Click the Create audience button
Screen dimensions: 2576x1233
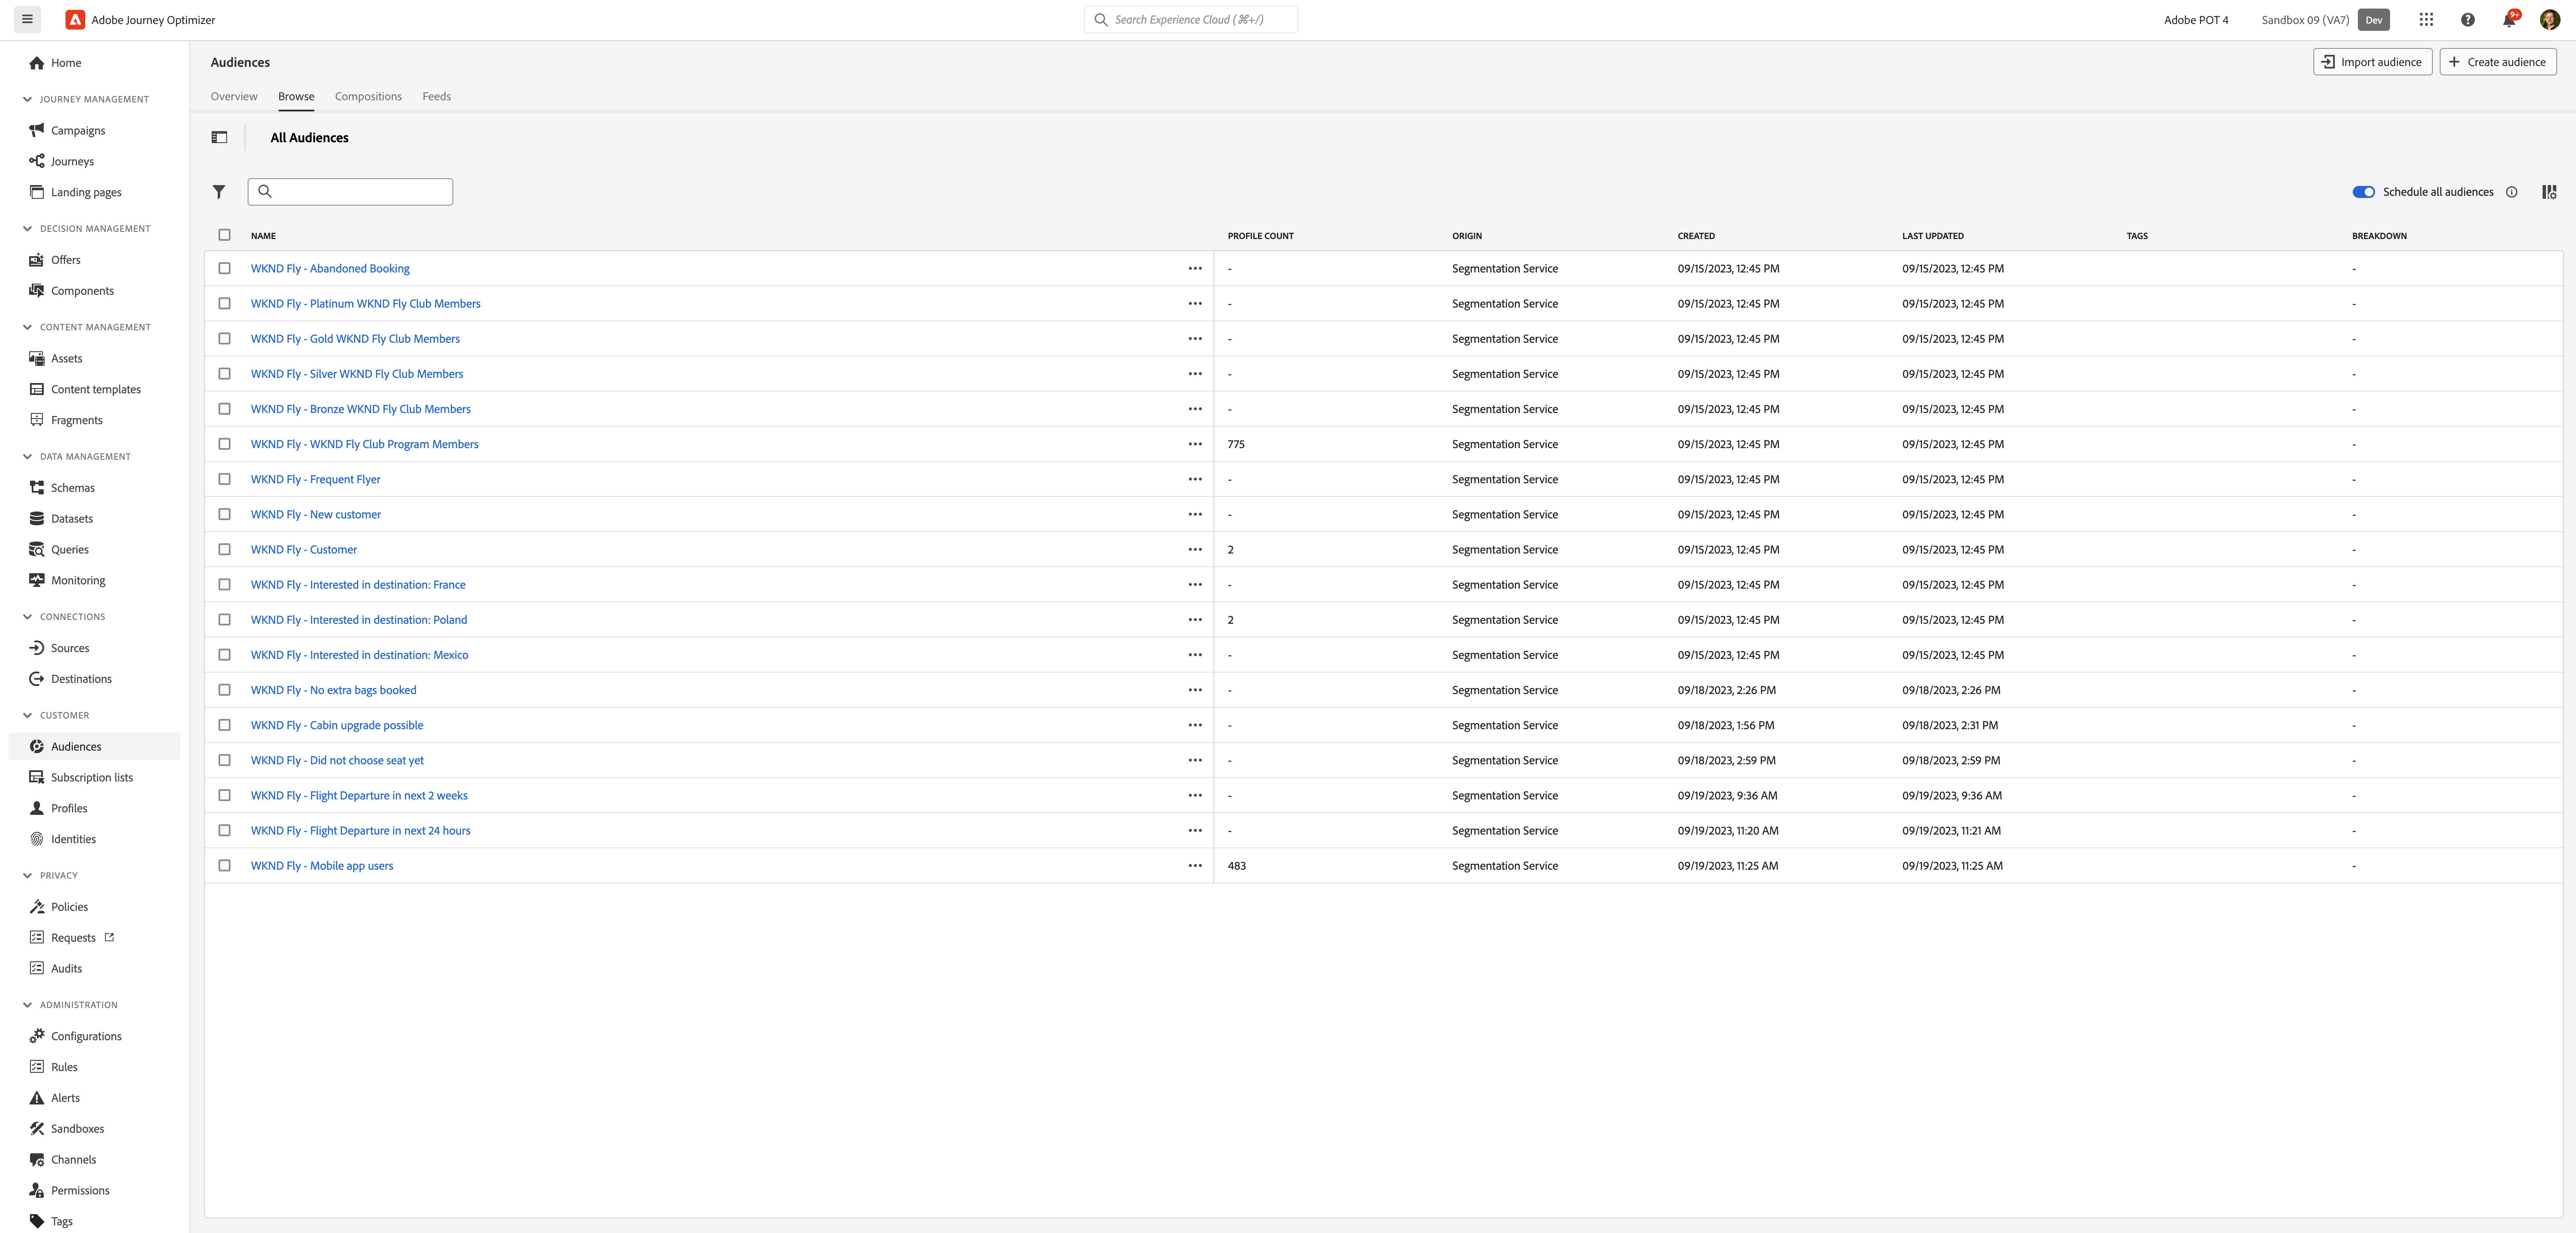coord(2497,62)
